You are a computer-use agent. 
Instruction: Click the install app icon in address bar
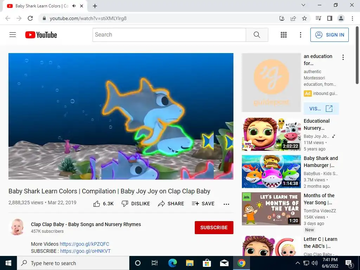[282, 18]
